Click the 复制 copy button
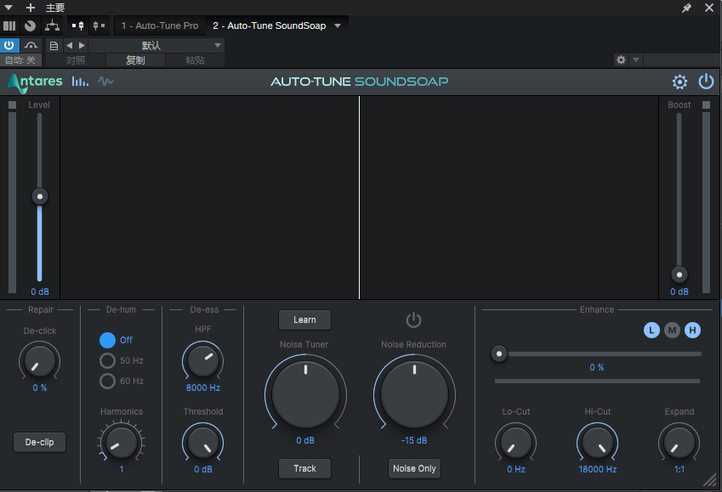This screenshot has width=722, height=492. click(135, 60)
